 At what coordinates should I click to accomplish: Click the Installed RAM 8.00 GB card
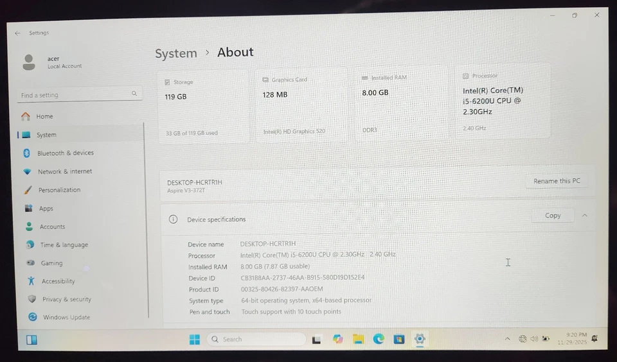coord(402,103)
